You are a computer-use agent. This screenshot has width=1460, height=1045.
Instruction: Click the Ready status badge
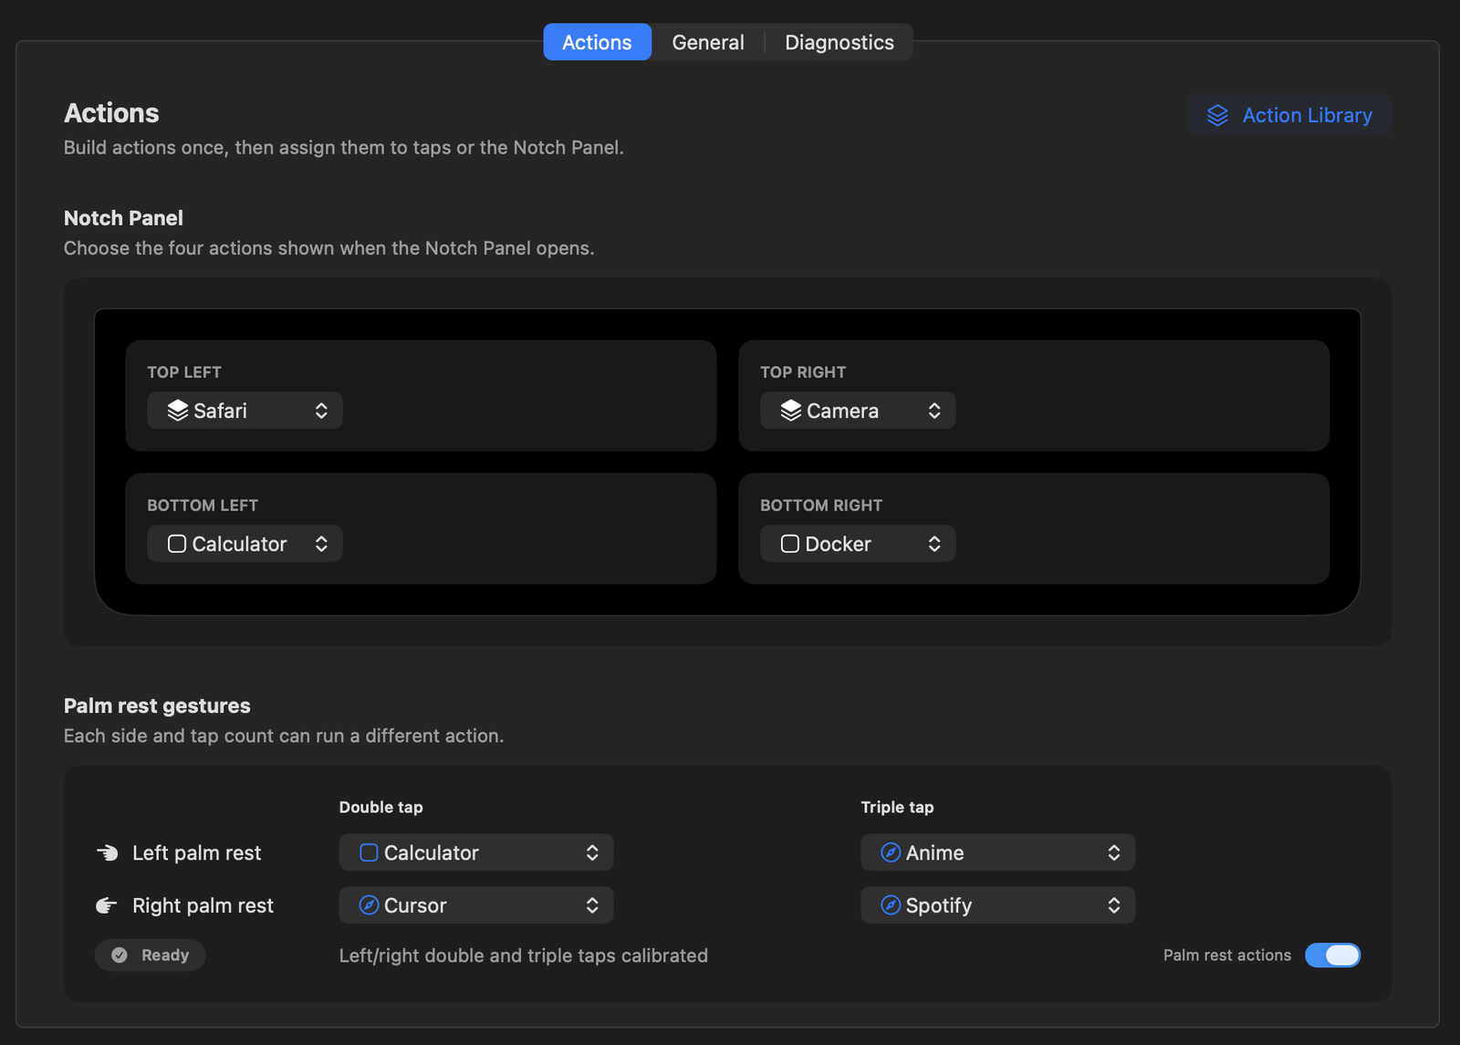151,956
